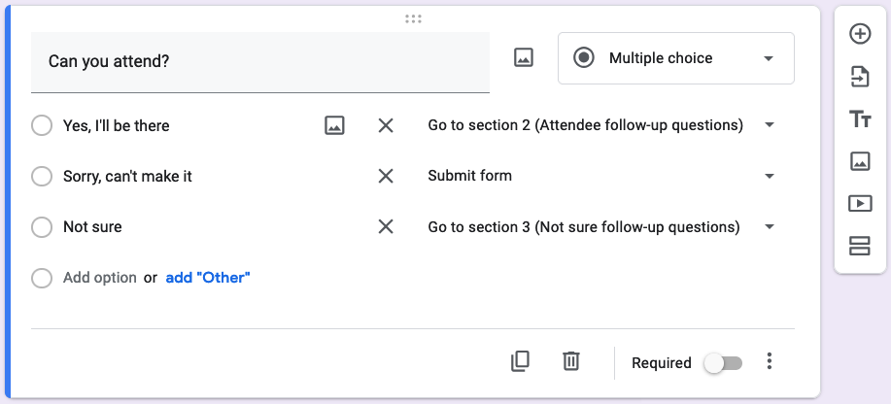
Task: Select the "Yes, I'll be there" radio button
Action: point(42,125)
